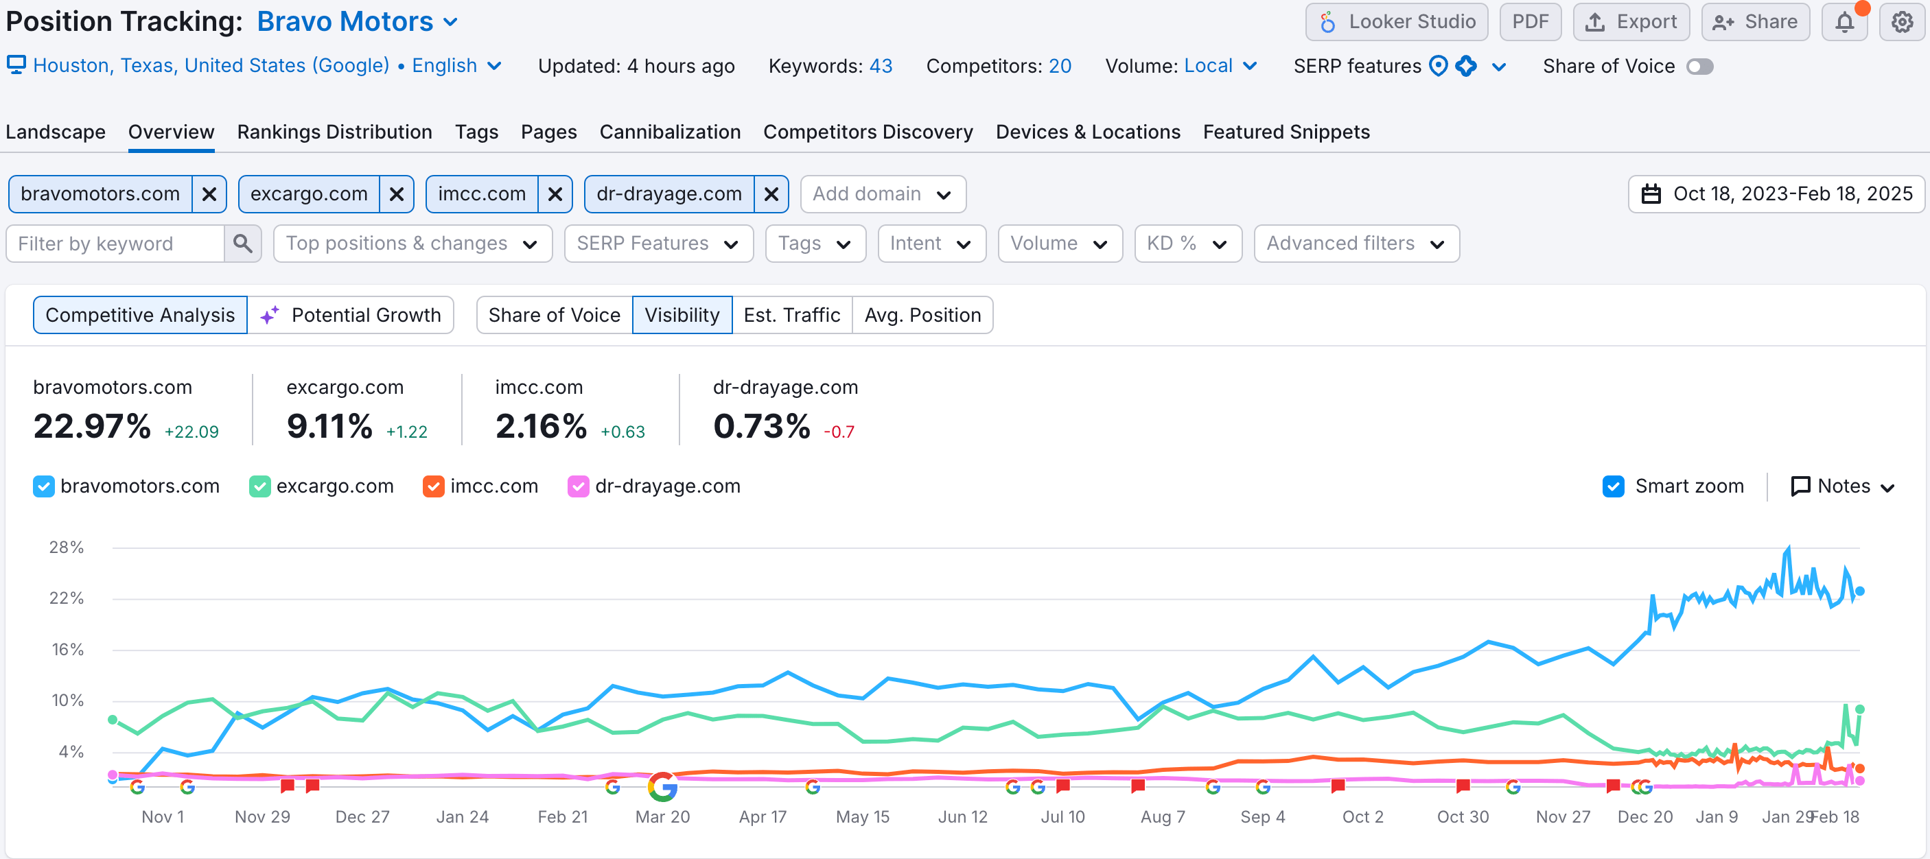Remove the dr-drayage.com domain with X
Viewport: 1930px width, 859px height.
point(771,194)
